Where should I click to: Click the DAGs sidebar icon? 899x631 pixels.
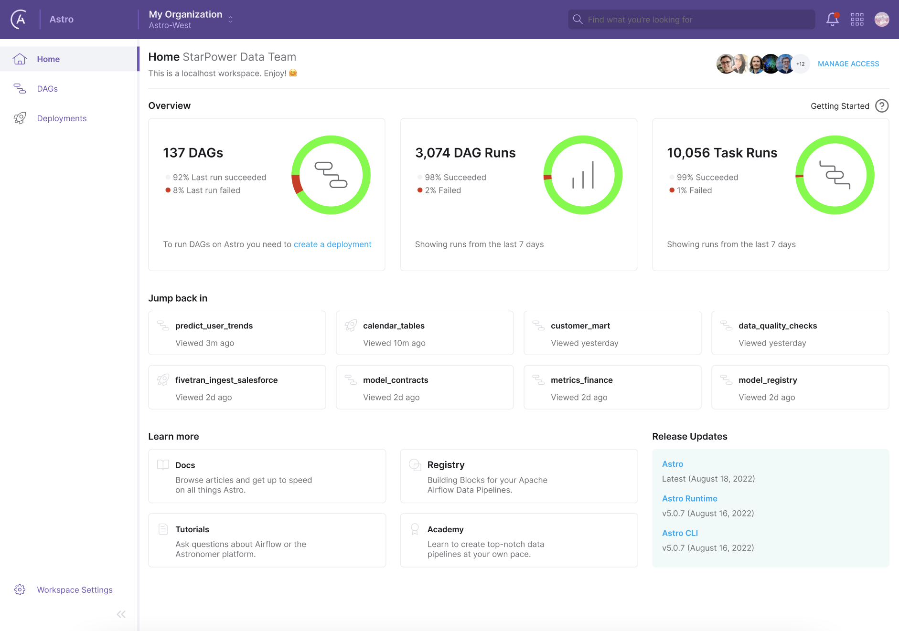tap(20, 89)
